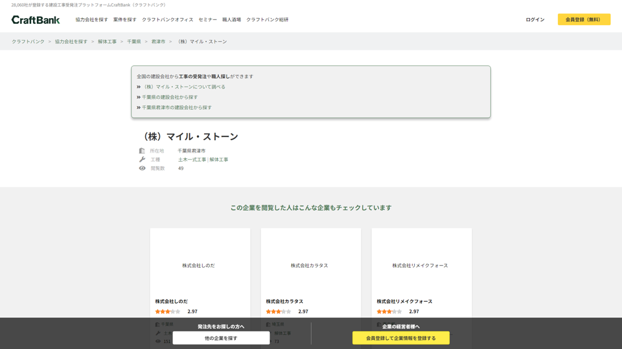The height and width of the screenshot is (349, 622).
Task: Click the location building icon beside 所在地
Action: click(x=142, y=151)
